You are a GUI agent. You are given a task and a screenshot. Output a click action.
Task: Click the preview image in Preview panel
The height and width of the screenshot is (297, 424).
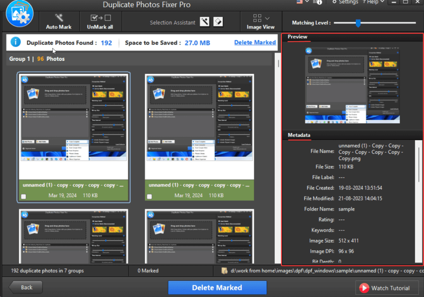352,85
